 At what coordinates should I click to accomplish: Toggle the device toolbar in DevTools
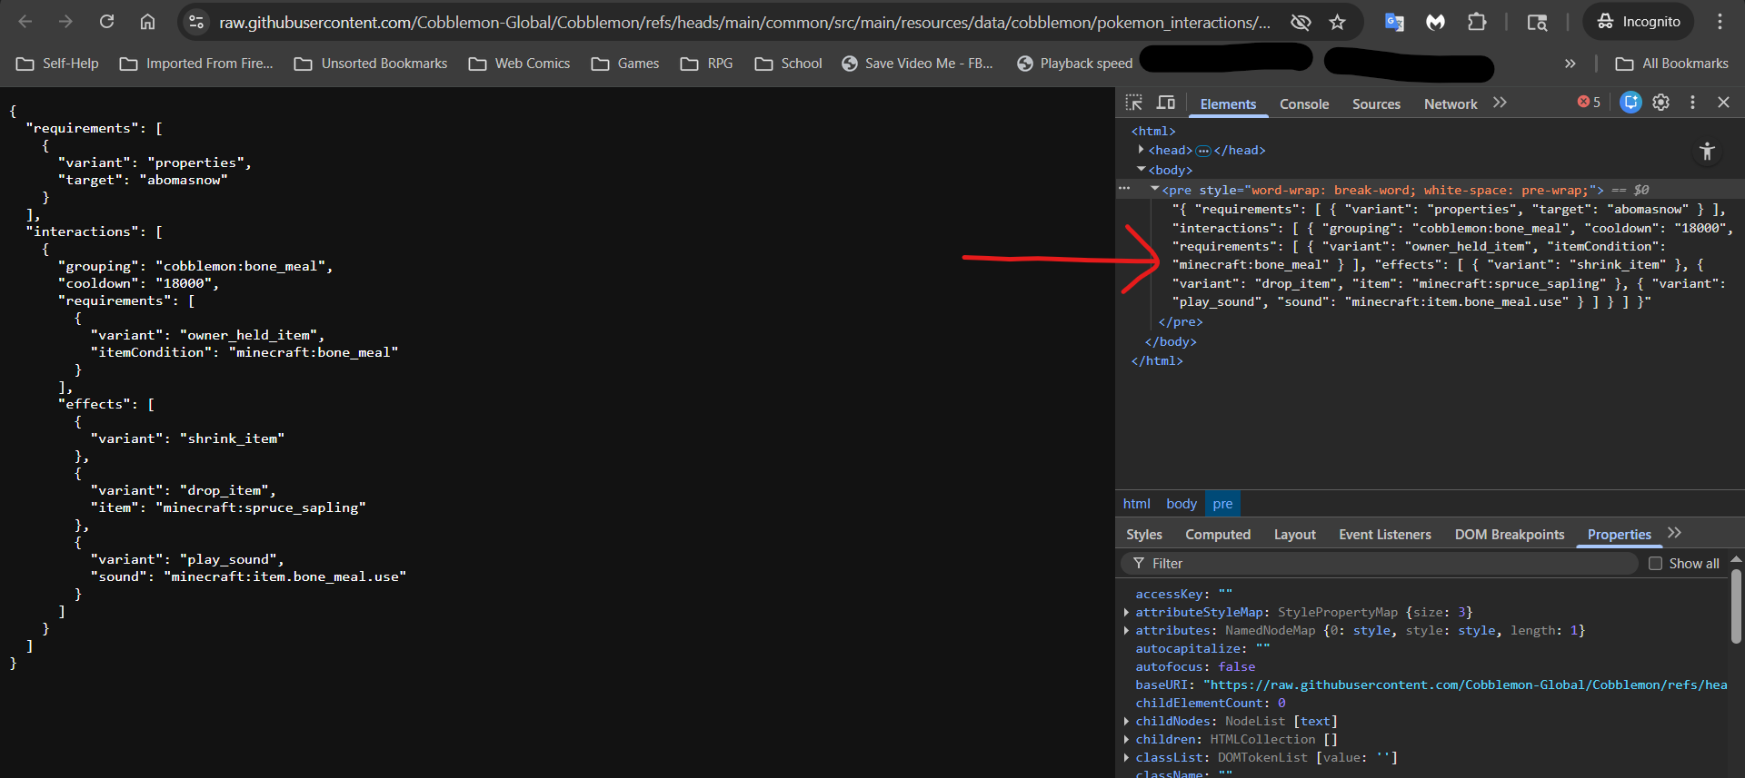click(1166, 103)
